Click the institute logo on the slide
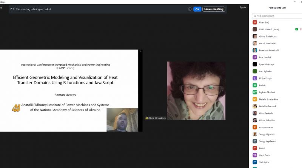 pyautogui.click(x=16, y=108)
